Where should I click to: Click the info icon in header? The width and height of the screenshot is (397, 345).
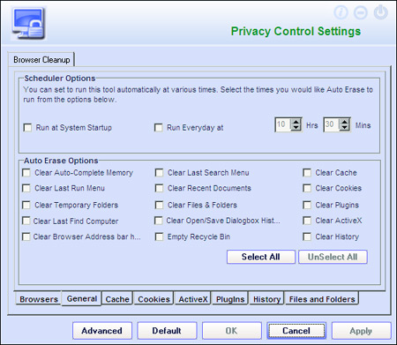point(341,12)
